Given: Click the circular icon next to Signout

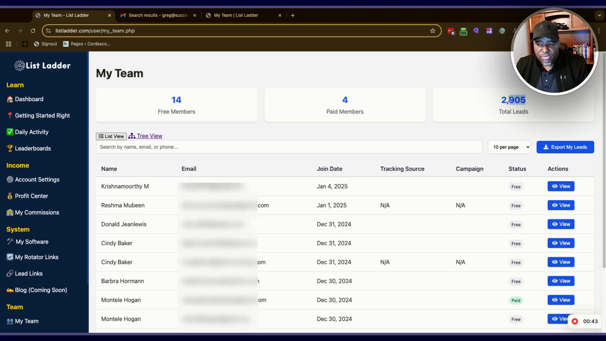Looking at the screenshot, I should click(x=25, y=44).
